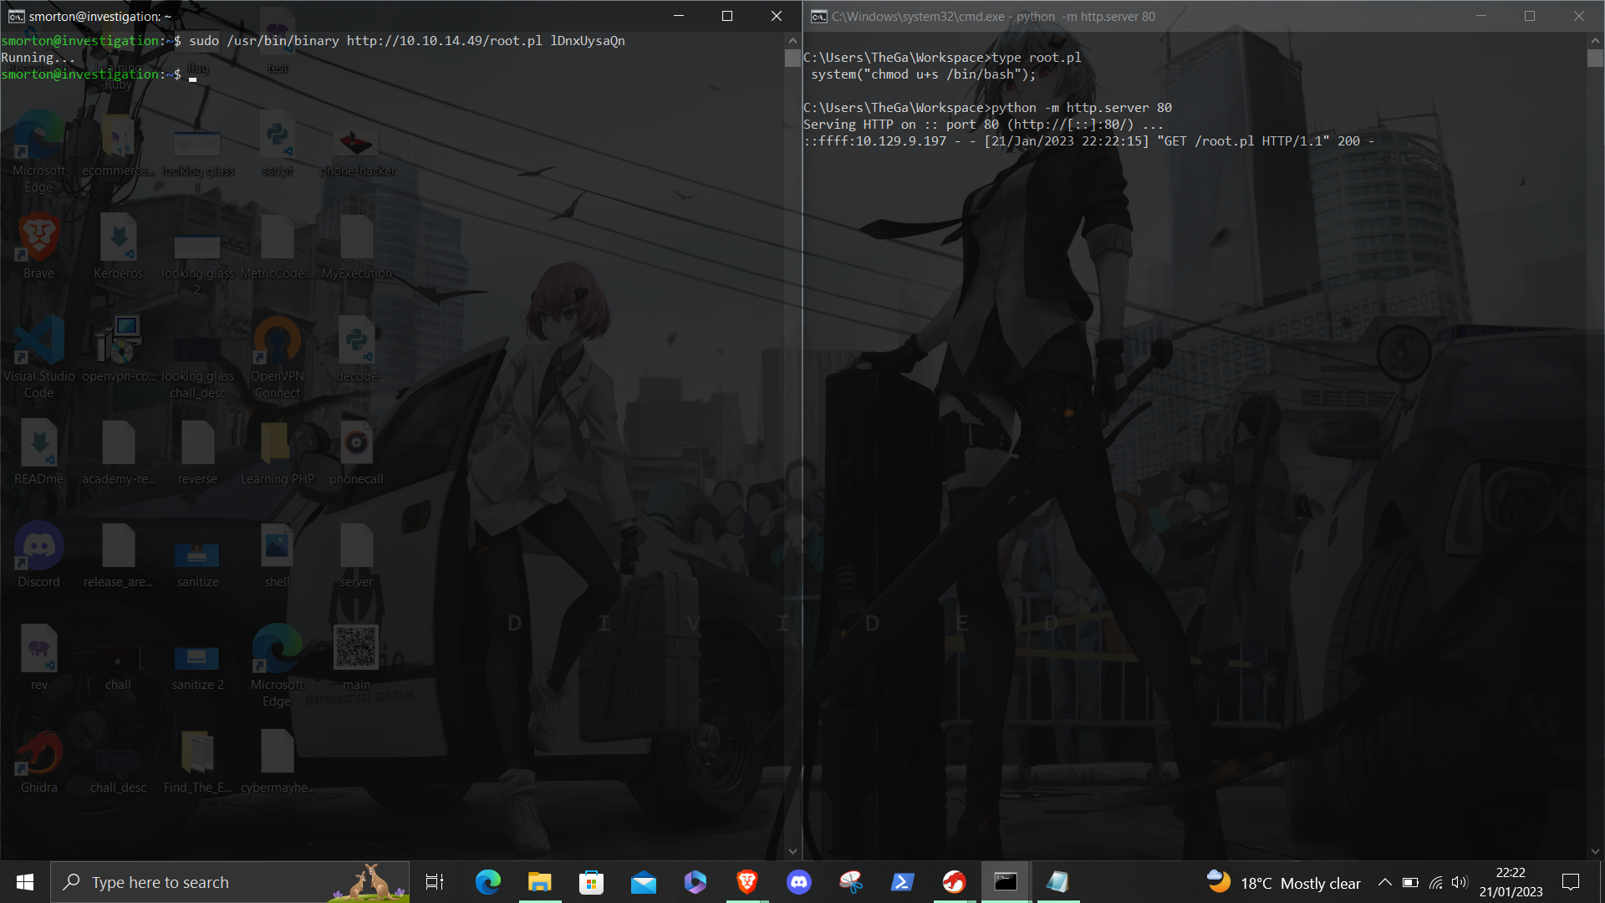Click the volume icon in the system tray
This screenshot has height=903, width=1605.
tap(1460, 882)
